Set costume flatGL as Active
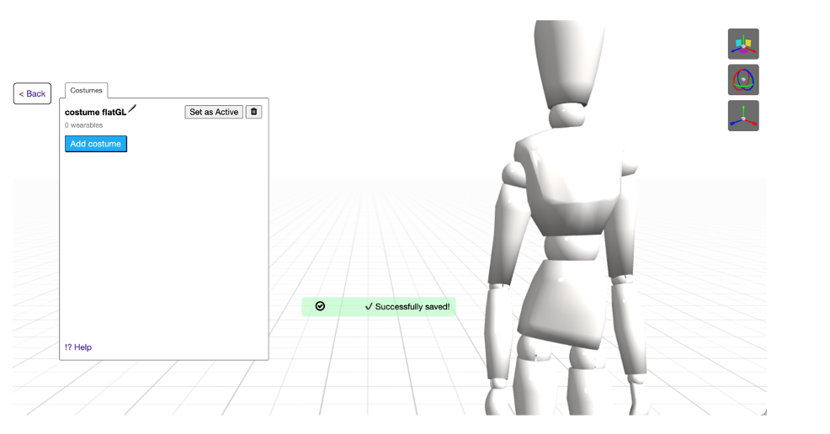This screenshot has height=434, width=830. 214,112
